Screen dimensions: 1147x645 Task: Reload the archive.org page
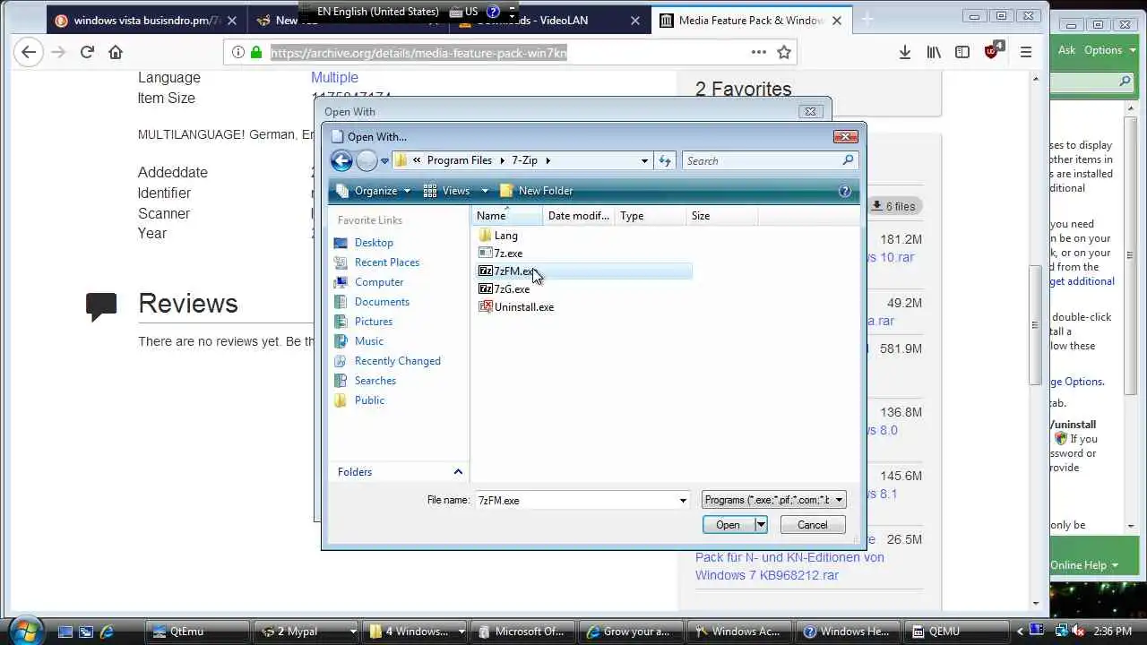tap(87, 52)
